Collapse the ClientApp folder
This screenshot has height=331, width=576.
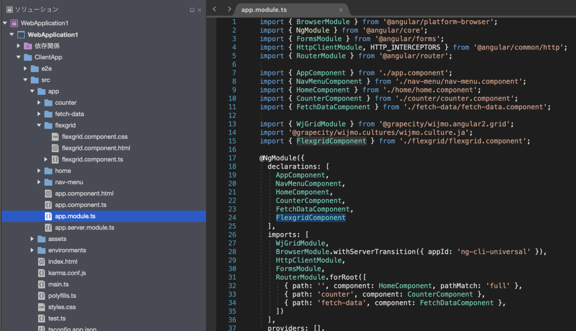point(18,57)
